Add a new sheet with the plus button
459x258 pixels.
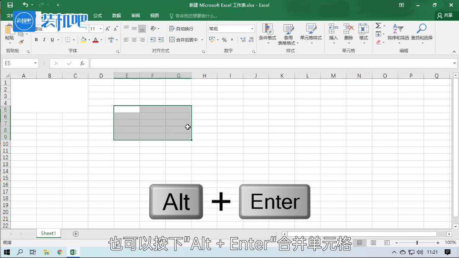coord(76,234)
